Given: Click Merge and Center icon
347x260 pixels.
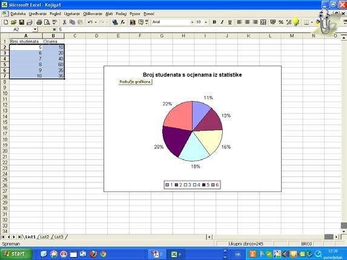Looking at the screenshot, I should [x=263, y=22].
